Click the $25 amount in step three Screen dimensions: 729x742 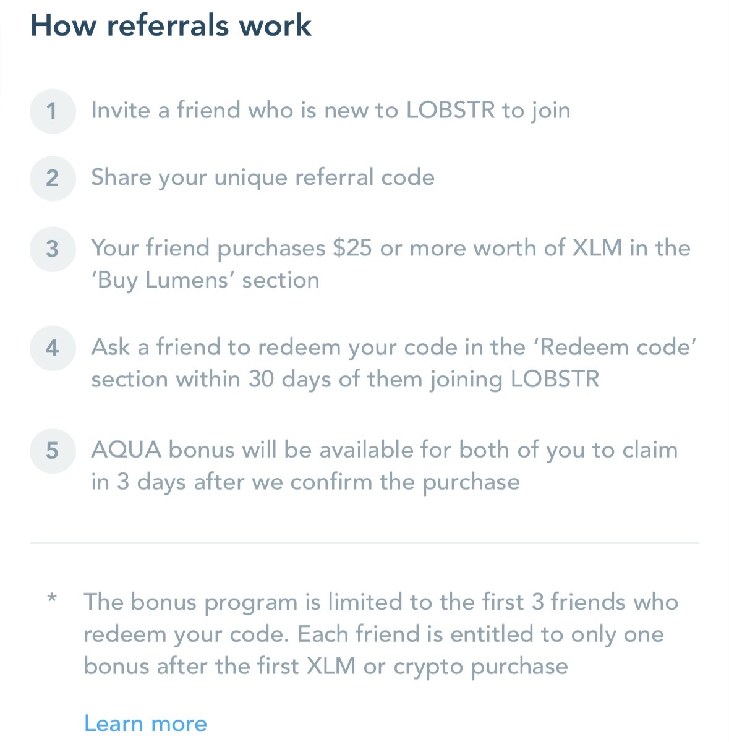(x=352, y=248)
